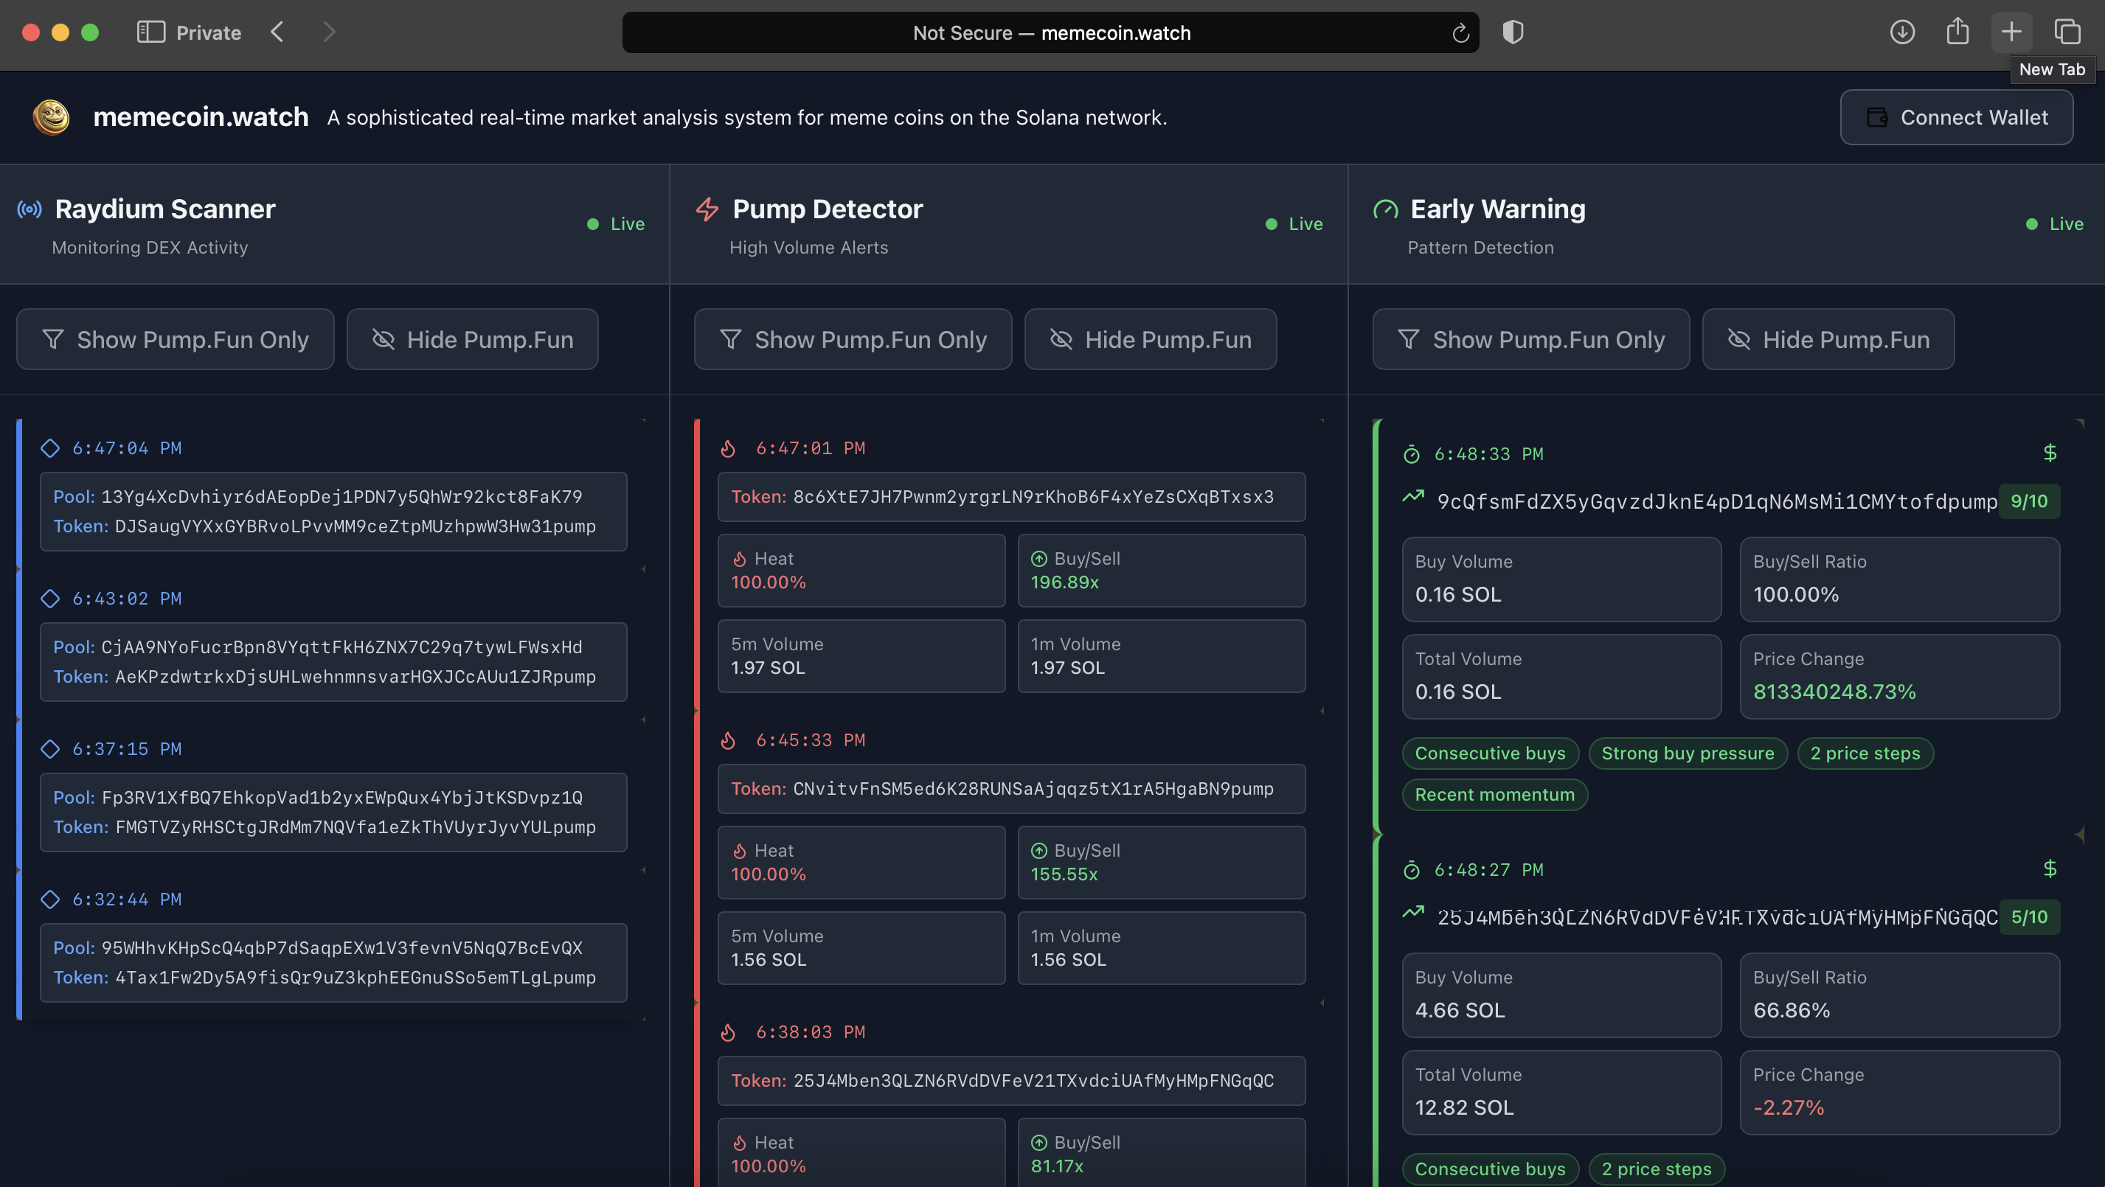Click trending arrow icon beside 9cQfsm token
The image size is (2105, 1187).
(x=1413, y=497)
